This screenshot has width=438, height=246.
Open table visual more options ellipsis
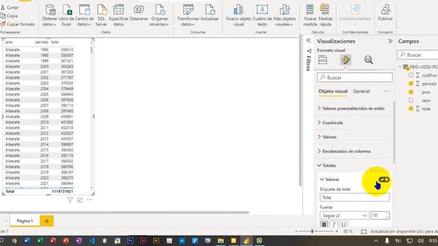pos(90,200)
